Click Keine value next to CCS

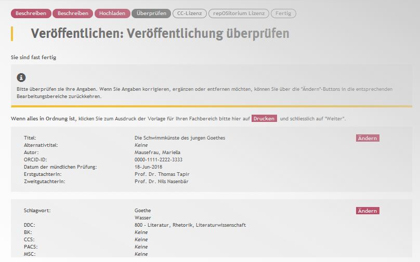point(141,239)
